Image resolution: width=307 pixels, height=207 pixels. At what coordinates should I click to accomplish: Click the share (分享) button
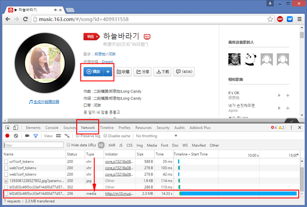point(143,72)
